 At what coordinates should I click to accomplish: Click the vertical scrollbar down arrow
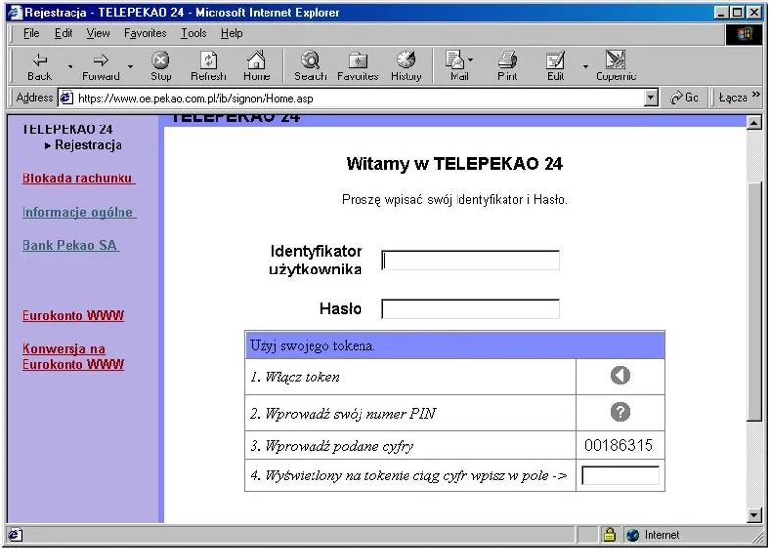point(754,515)
